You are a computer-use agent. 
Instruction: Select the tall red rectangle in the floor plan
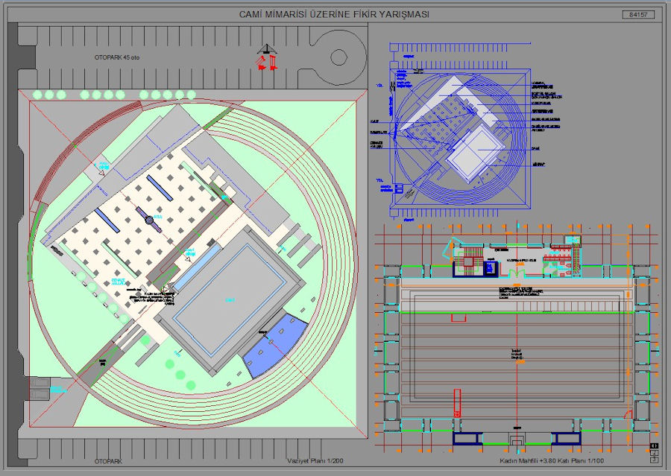pos(456,402)
